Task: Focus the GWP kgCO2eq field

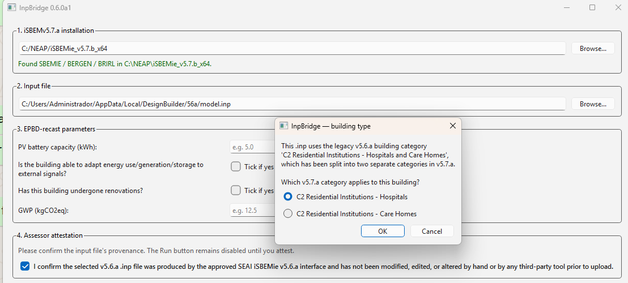Action: (x=252, y=210)
